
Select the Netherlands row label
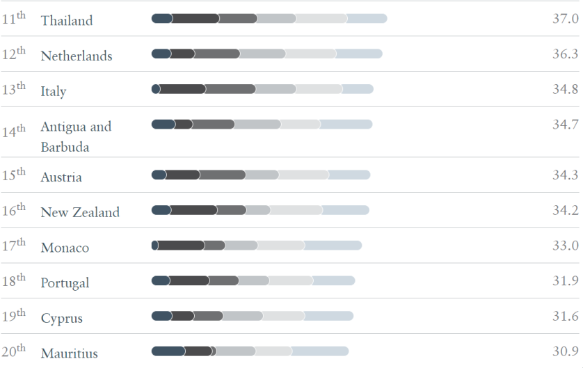pyautogui.click(x=77, y=56)
